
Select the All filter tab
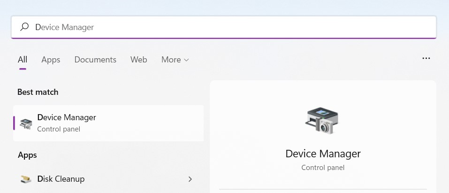coord(23,60)
